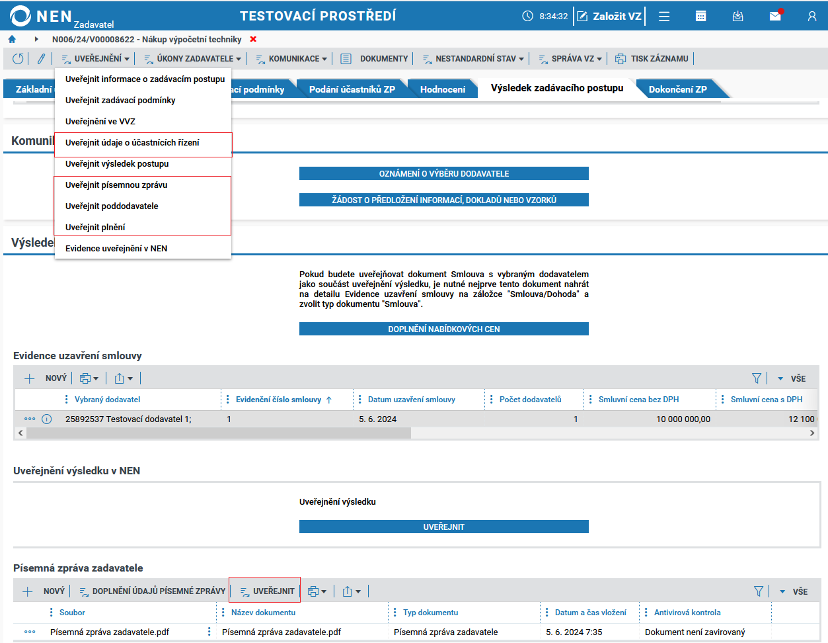Click Založit VZ button in header
The width and height of the screenshot is (828, 643).
pyautogui.click(x=609, y=16)
